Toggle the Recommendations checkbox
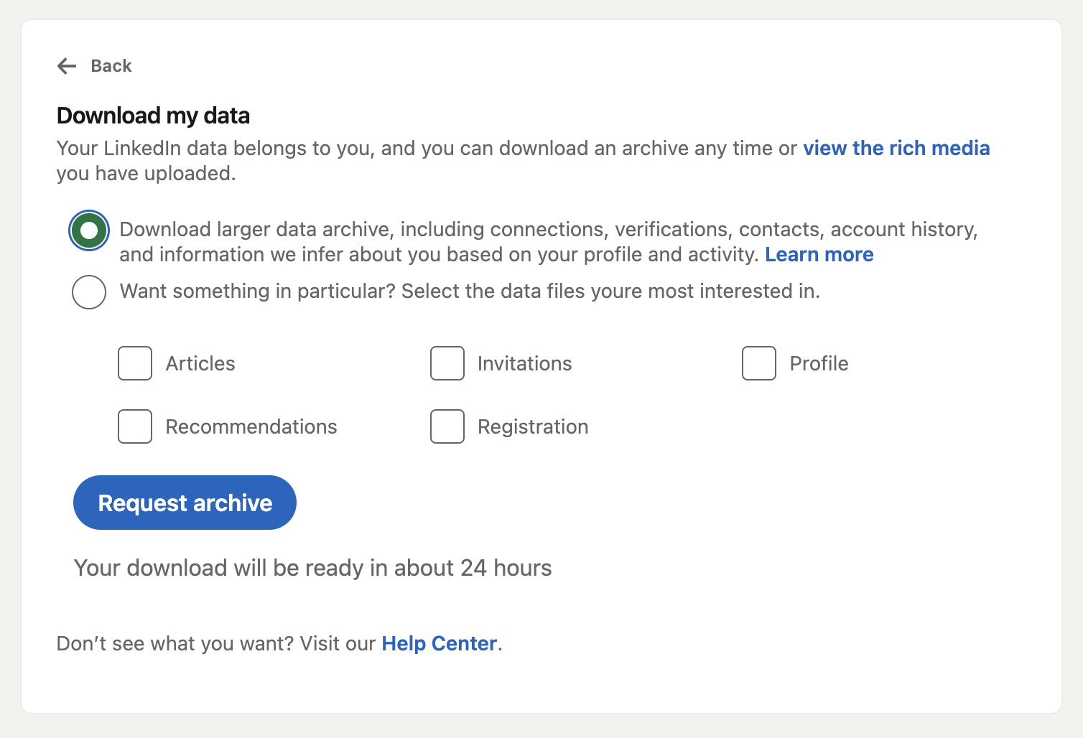 pyautogui.click(x=134, y=426)
